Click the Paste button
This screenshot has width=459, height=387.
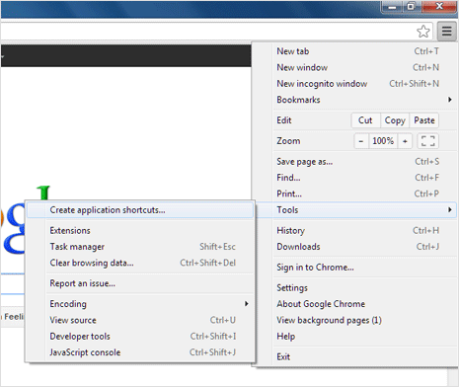pyautogui.click(x=424, y=120)
